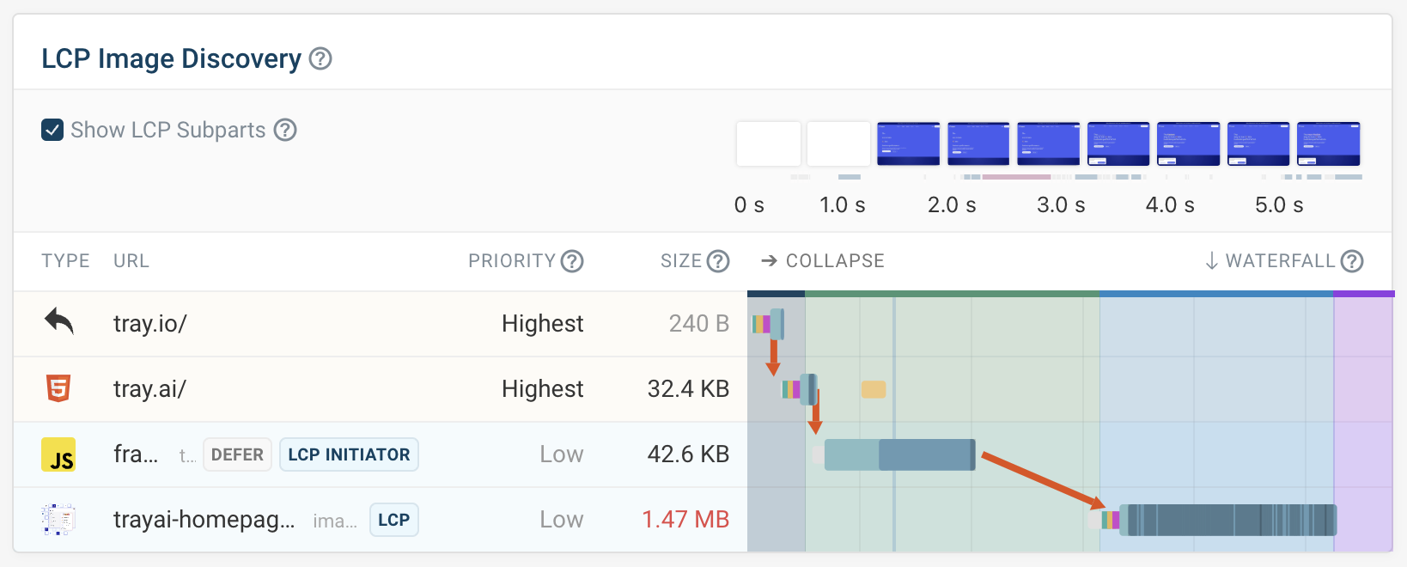Open the Waterfall sort dropdown
This screenshot has height=567, width=1407.
pyautogui.click(x=1270, y=261)
